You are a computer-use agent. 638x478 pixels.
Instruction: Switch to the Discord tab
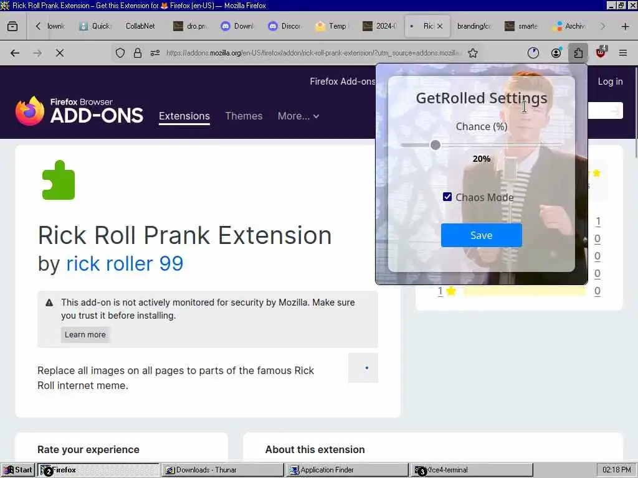click(285, 26)
